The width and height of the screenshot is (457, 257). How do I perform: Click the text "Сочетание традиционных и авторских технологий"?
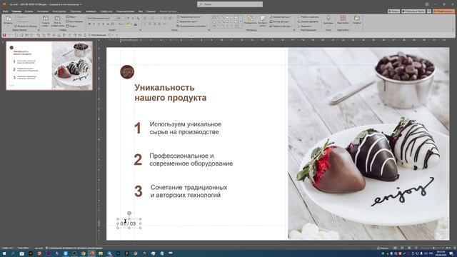189,191
